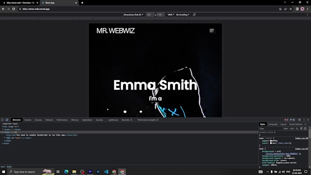Open the Application tab
Image resolution: width=311 pixels, height=175 pixels.
tap(87, 120)
